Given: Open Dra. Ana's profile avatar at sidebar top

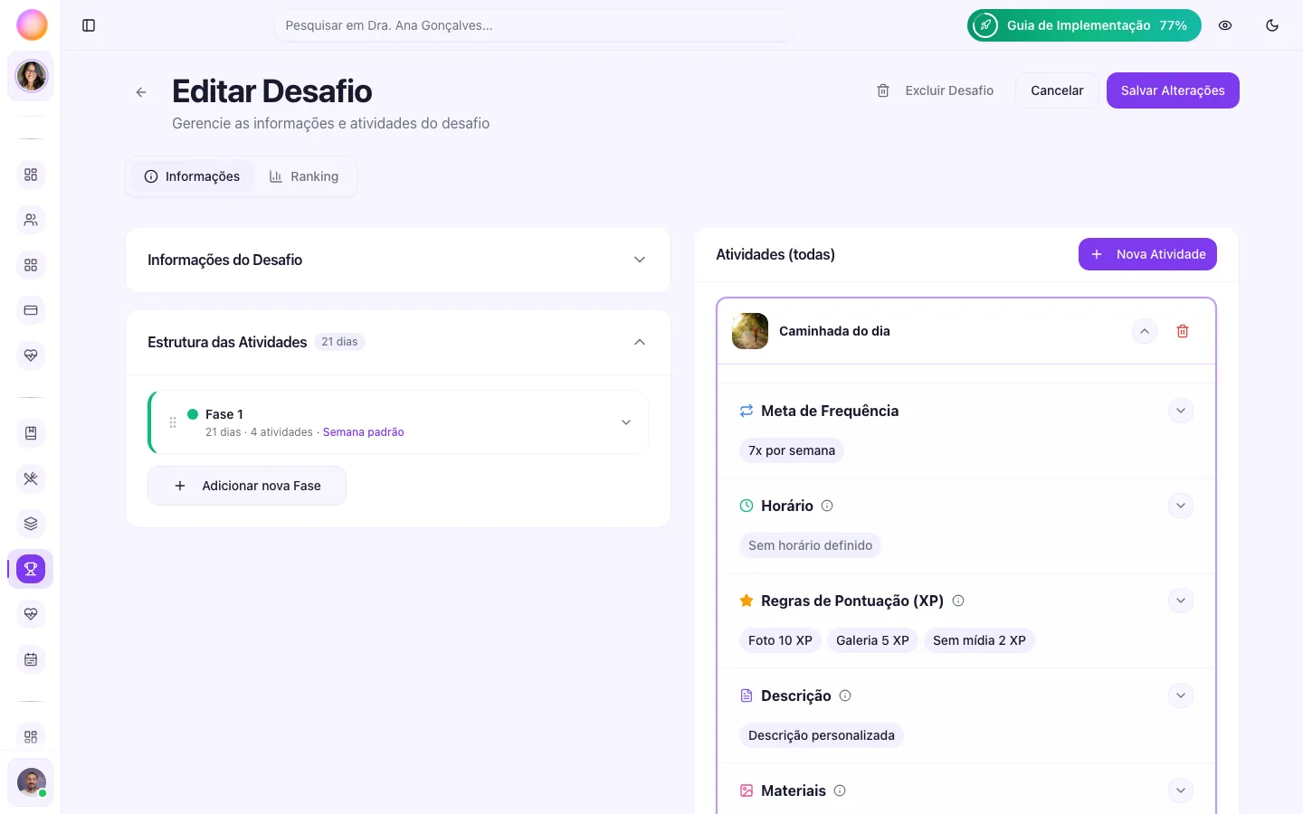Looking at the screenshot, I should click(32, 76).
